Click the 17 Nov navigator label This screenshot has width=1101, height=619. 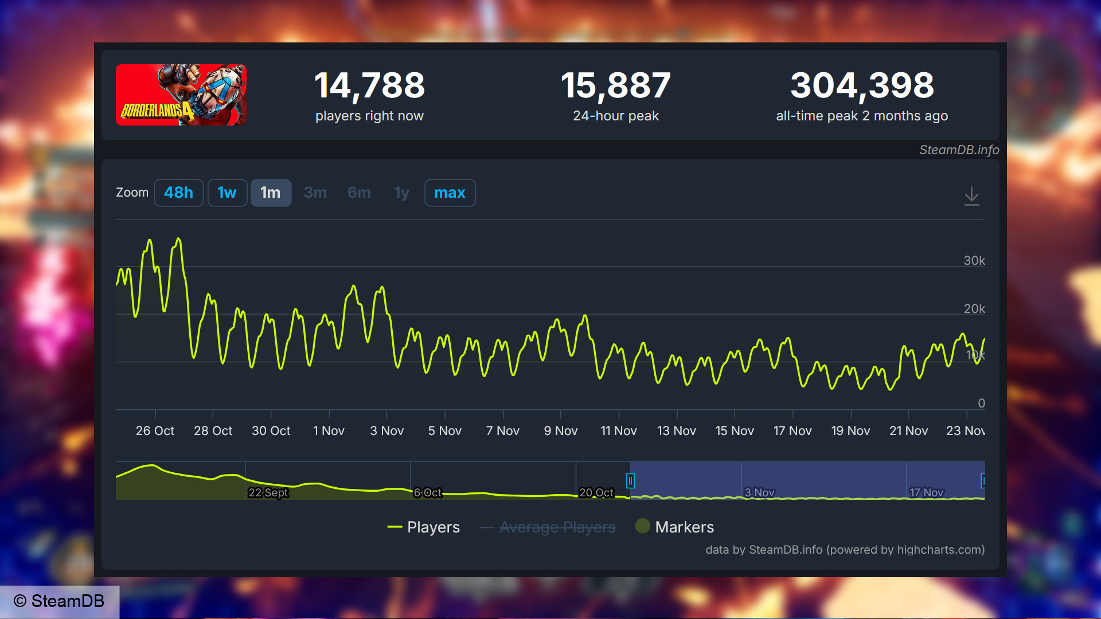click(927, 492)
